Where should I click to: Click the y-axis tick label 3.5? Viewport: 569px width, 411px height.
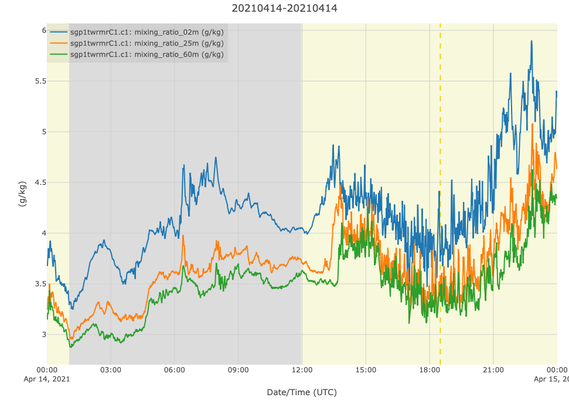[x=40, y=284]
